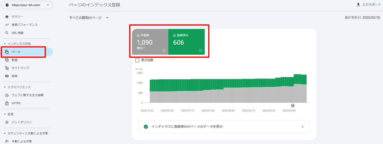Viewport: 383px width, 144px height.
Task: Click the 理由 7 text
Action: click(x=141, y=48)
